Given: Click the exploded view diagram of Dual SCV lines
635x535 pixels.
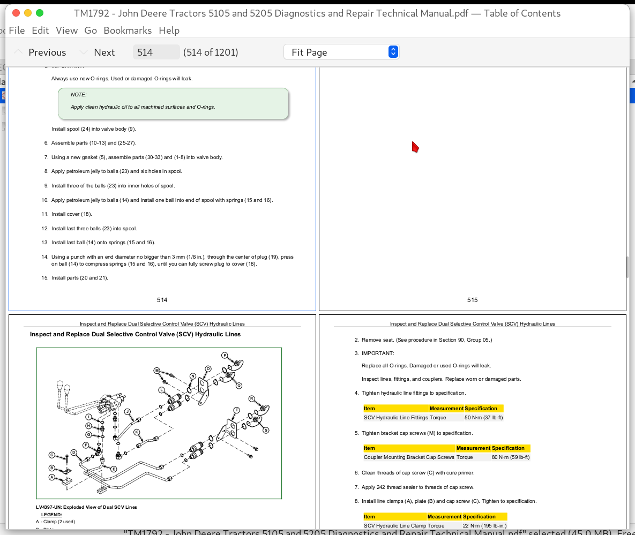Looking at the screenshot, I should coord(159,423).
